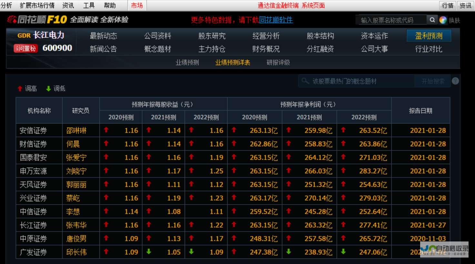Click the 开始搜索 button
475x264 pixels.
pyautogui.click(x=433, y=81)
